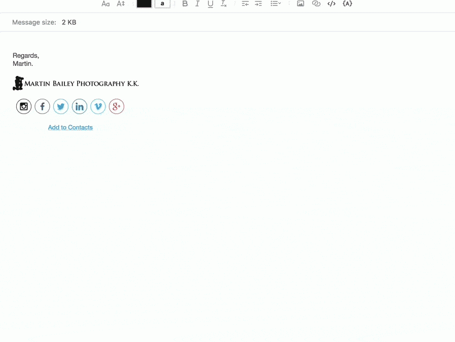Toggle bold formatting
This screenshot has width=455, height=342.
185,4
